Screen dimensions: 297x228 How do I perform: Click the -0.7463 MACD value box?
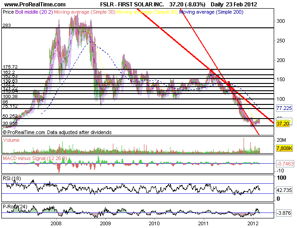click(285, 164)
